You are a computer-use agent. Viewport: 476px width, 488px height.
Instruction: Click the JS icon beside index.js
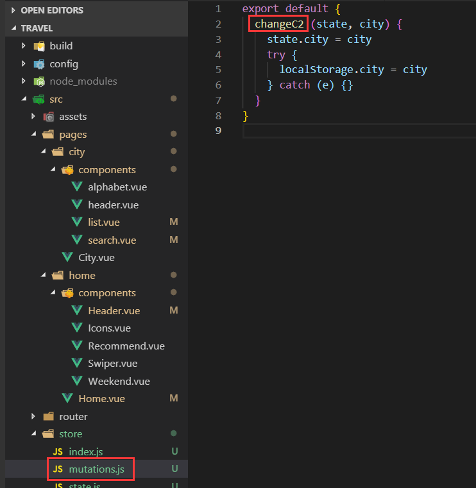pos(58,451)
